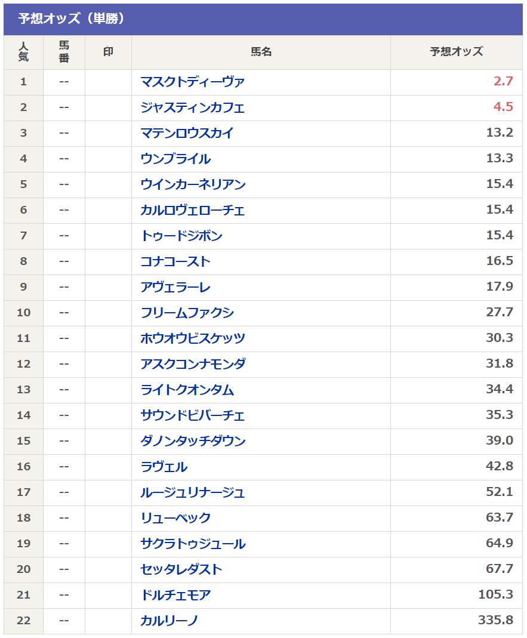Viewport: 527px width, 638px height.
Task: Click the odds value 39.0
Action: click(x=500, y=440)
